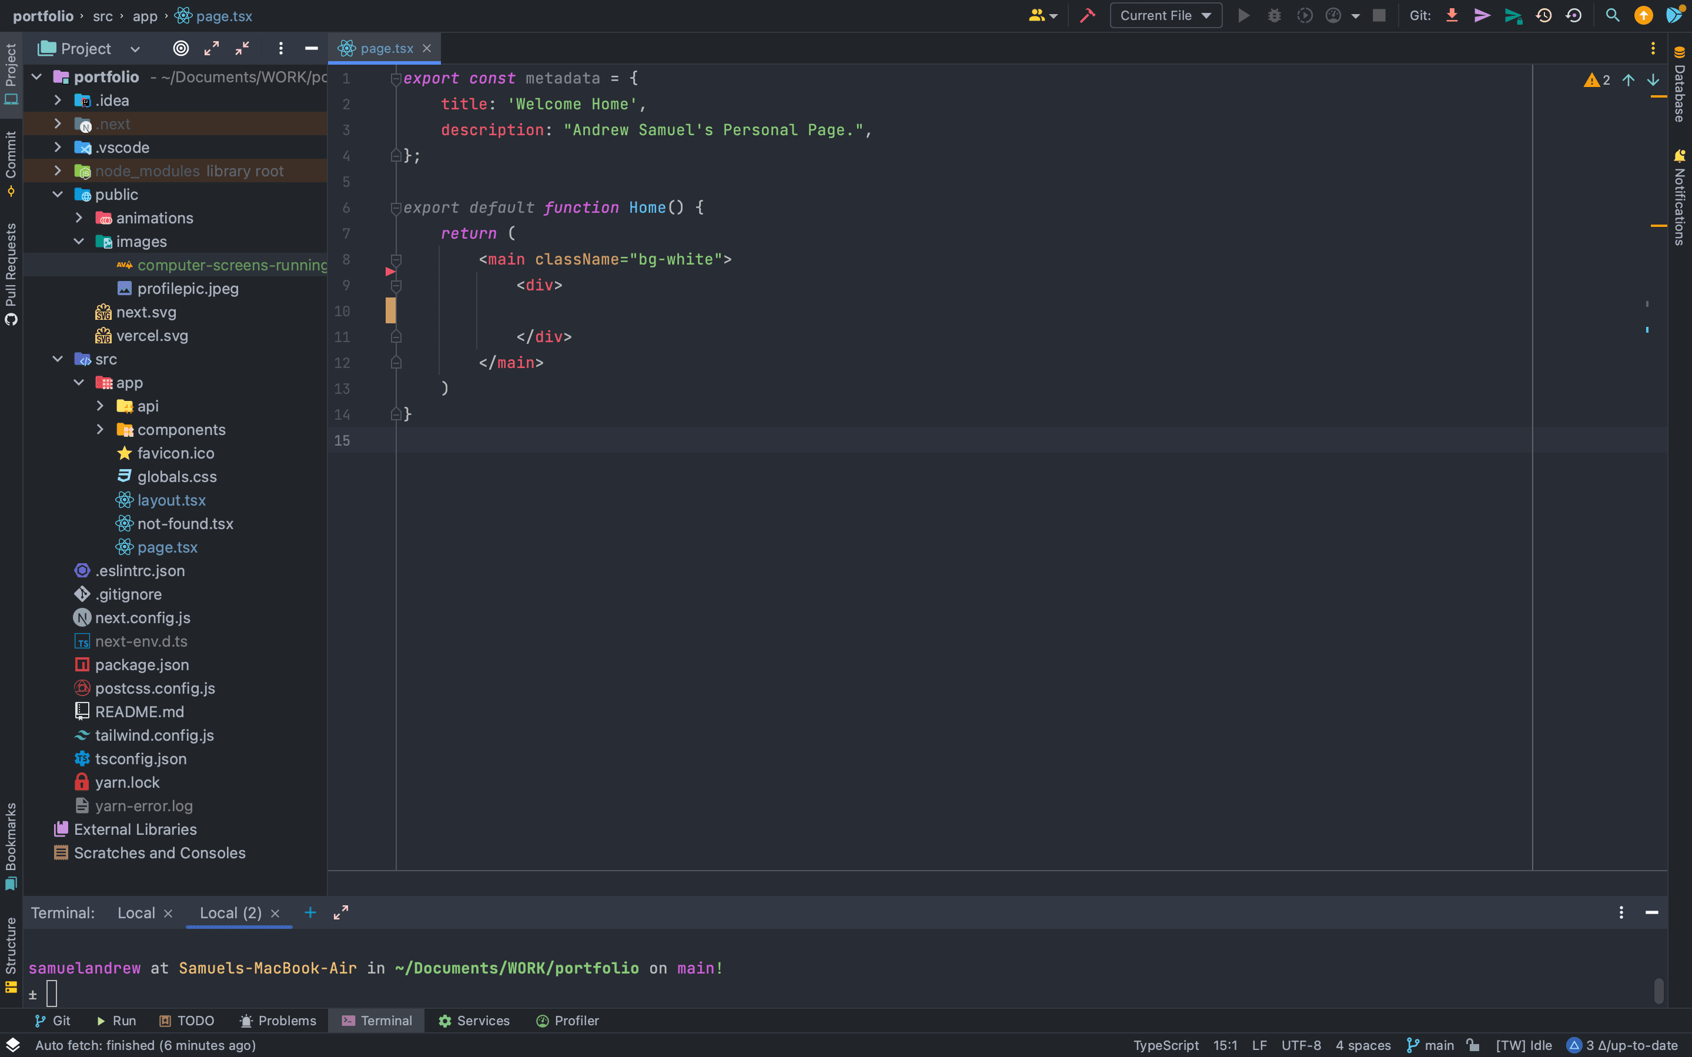The image size is (1692, 1057).
Task: Maximize the terminal tool window
Action: pyautogui.click(x=340, y=913)
